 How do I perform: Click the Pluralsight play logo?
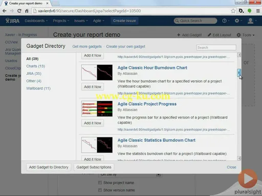coord(248,179)
